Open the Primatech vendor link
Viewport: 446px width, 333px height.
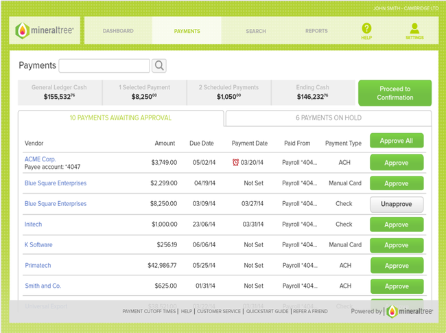38,265
